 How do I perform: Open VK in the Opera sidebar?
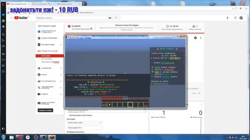tap(3, 27)
